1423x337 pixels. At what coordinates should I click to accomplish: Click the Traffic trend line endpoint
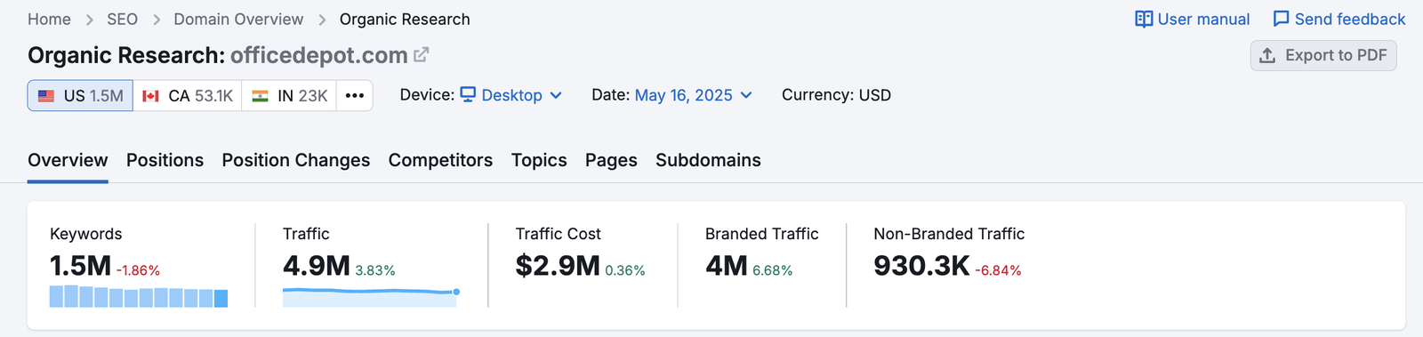pyautogui.click(x=456, y=292)
